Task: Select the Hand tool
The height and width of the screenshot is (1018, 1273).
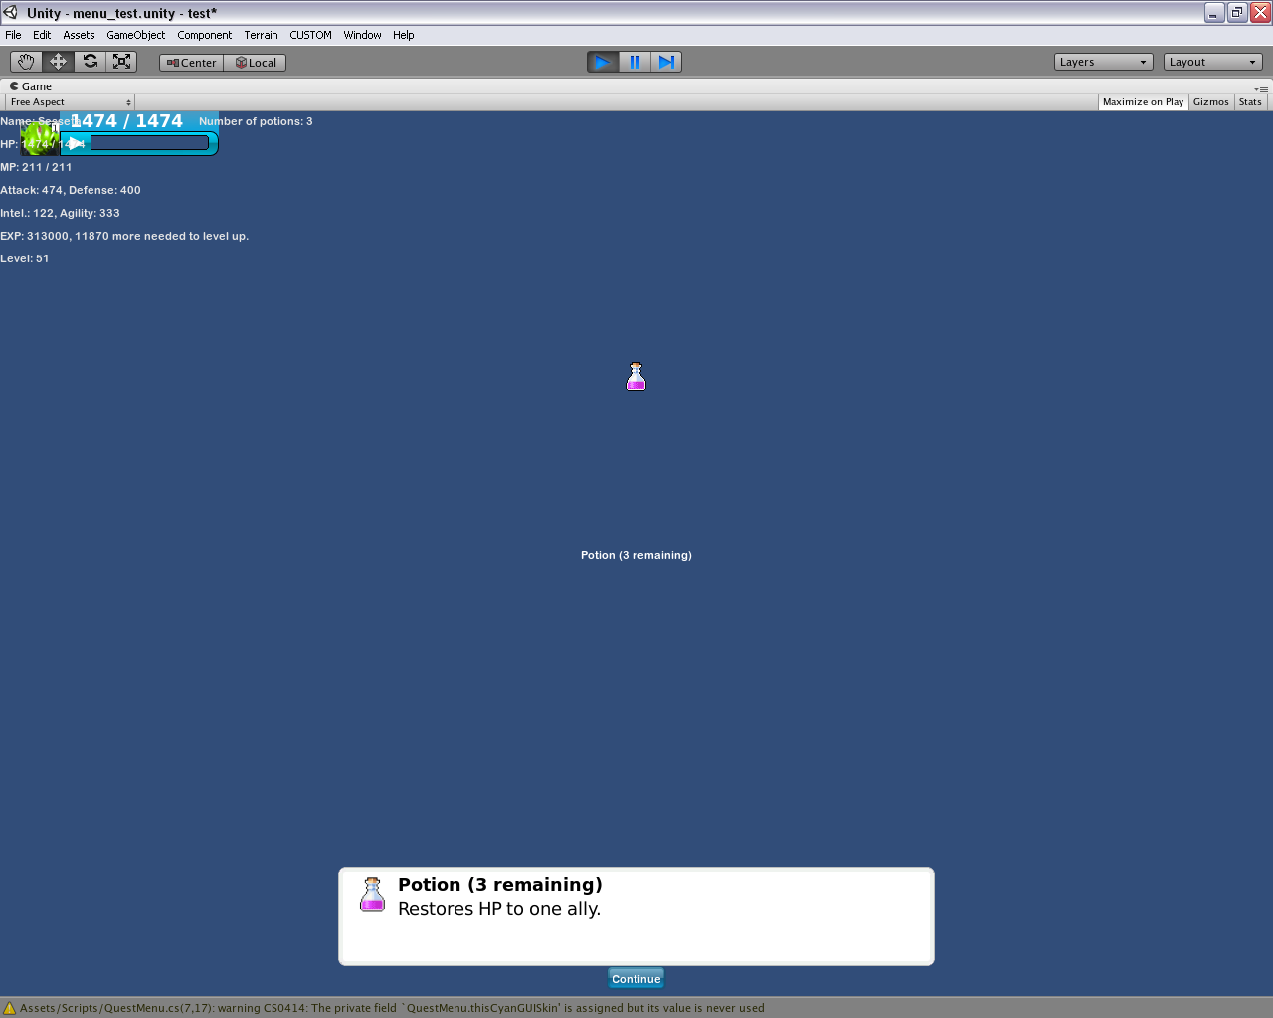Action: coord(26,62)
